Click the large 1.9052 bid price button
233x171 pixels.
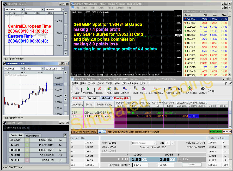[139, 160]
